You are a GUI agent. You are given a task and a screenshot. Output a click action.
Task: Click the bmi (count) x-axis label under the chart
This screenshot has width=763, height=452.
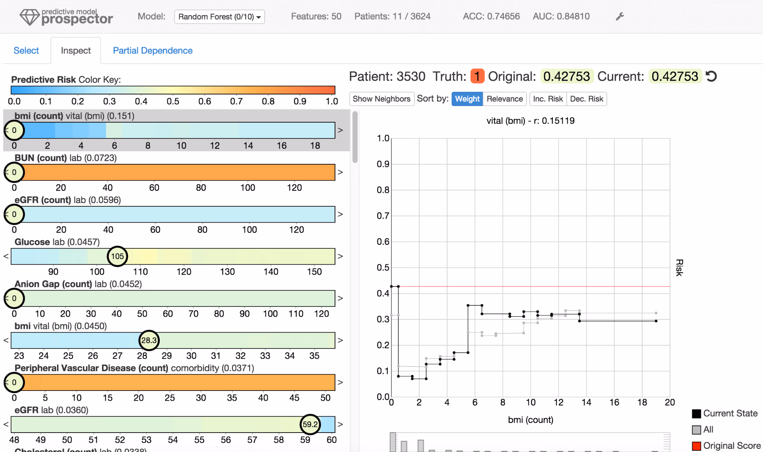click(531, 420)
